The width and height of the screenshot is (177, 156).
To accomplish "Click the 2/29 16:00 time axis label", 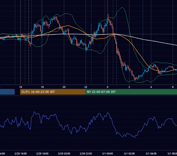I will 21,153.
